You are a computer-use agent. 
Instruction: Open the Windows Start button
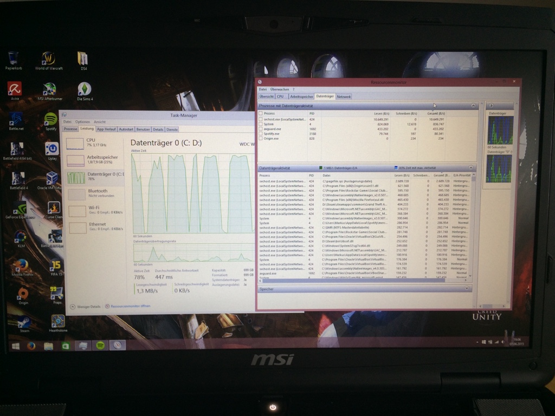point(16,346)
